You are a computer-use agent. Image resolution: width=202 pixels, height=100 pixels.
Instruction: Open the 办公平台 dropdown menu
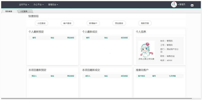pyautogui.click(x=39, y=5)
